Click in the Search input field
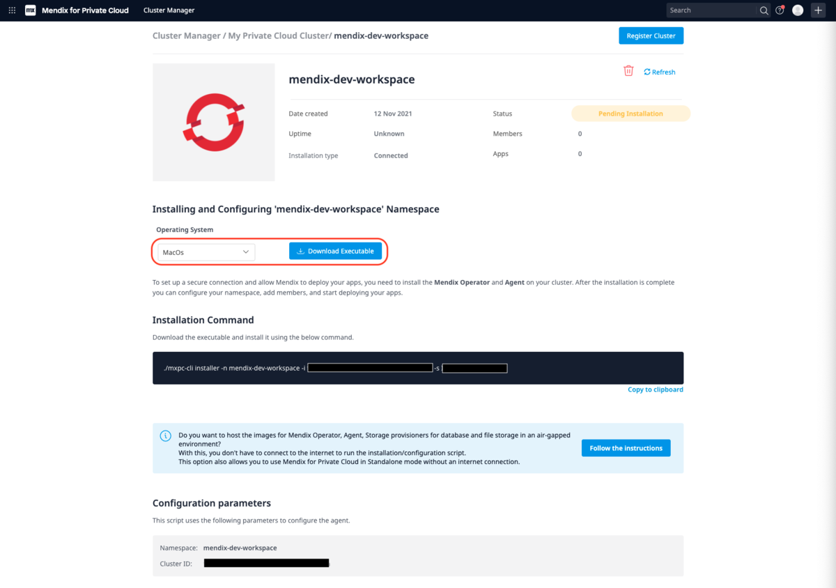 coord(711,10)
